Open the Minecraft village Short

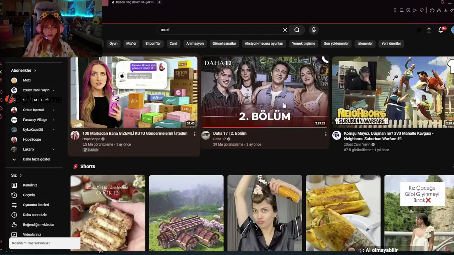[186, 213]
